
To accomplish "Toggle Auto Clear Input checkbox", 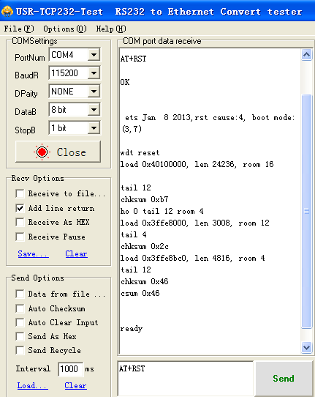I will [x=20, y=322].
